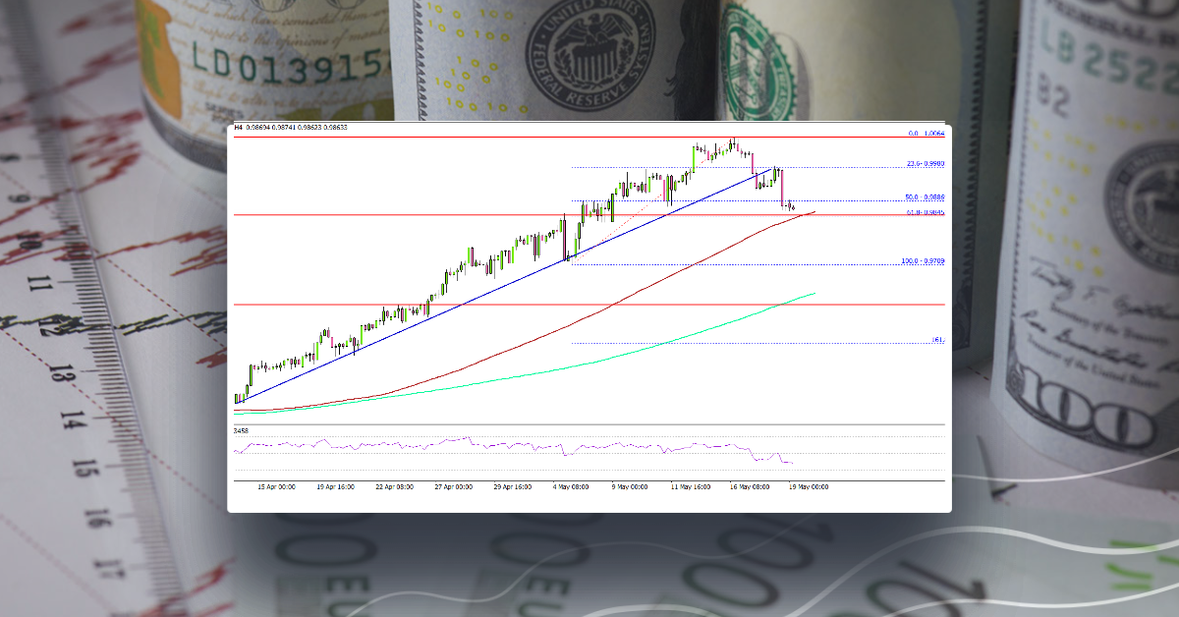Screen dimensions: 1179x617
Task: Click the H4 timeframe label
Action: 237,127
